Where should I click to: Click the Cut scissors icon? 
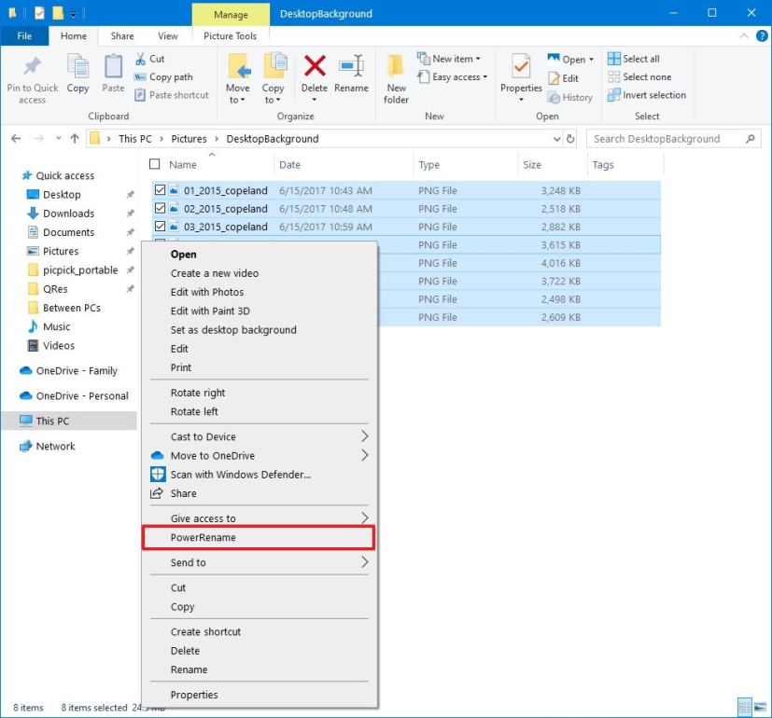pos(141,59)
